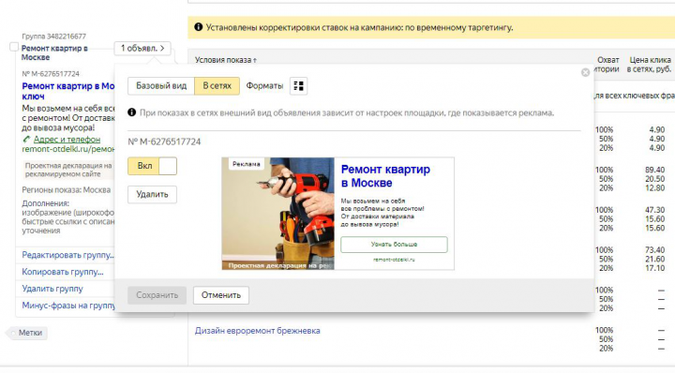
Task: Click Копировать группу link
Action: 63,272
